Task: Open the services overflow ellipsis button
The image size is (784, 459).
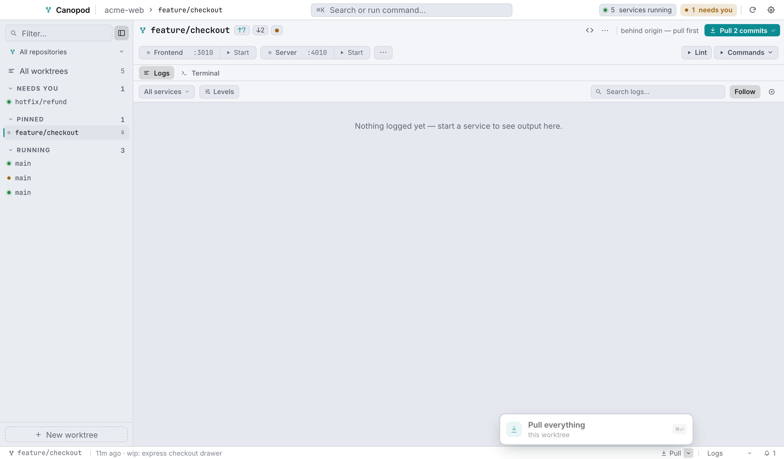Action: click(383, 52)
